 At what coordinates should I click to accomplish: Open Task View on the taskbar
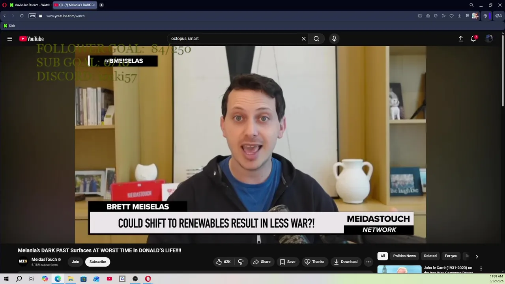click(x=32, y=279)
